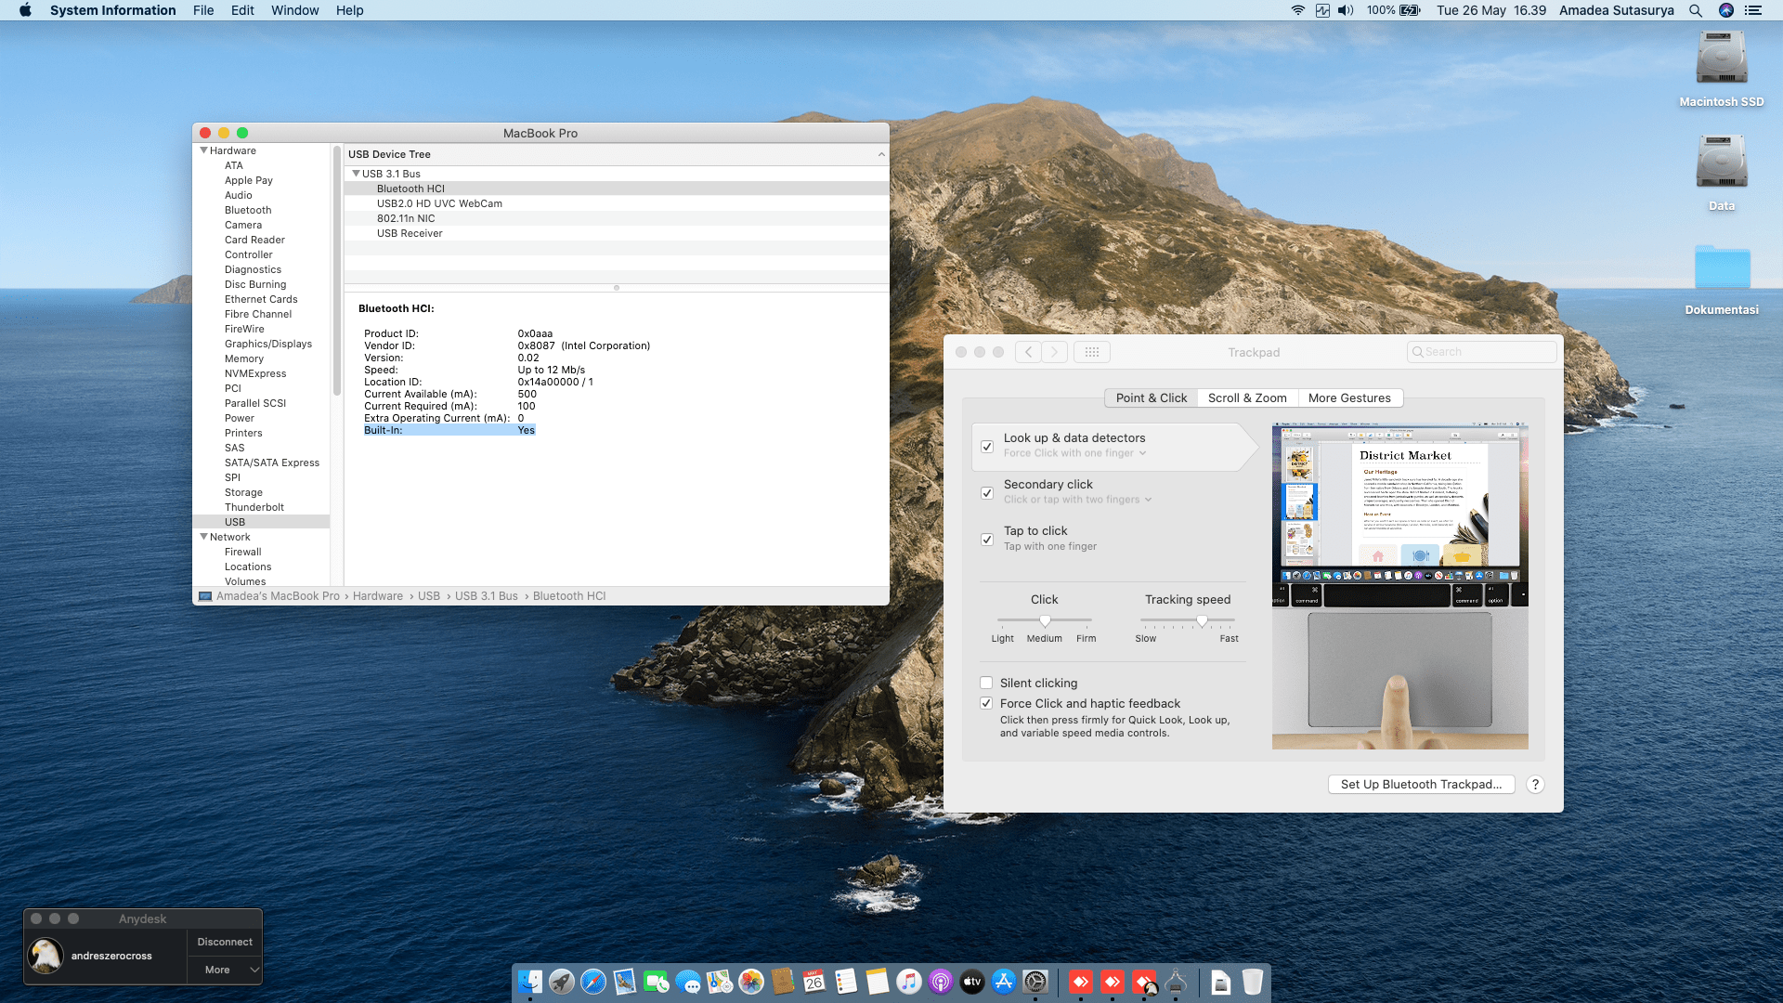The image size is (1783, 1003).
Task: Open the Trackpad help question mark button
Action: tap(1535, 785)
